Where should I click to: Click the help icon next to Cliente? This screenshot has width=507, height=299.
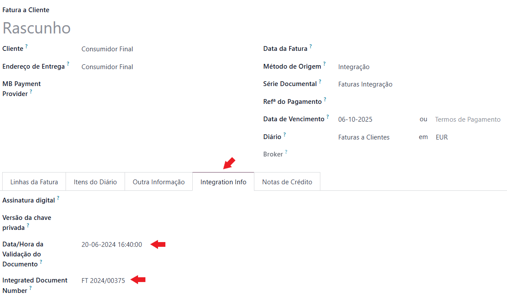pyautogui.click(x=26, y=47)
